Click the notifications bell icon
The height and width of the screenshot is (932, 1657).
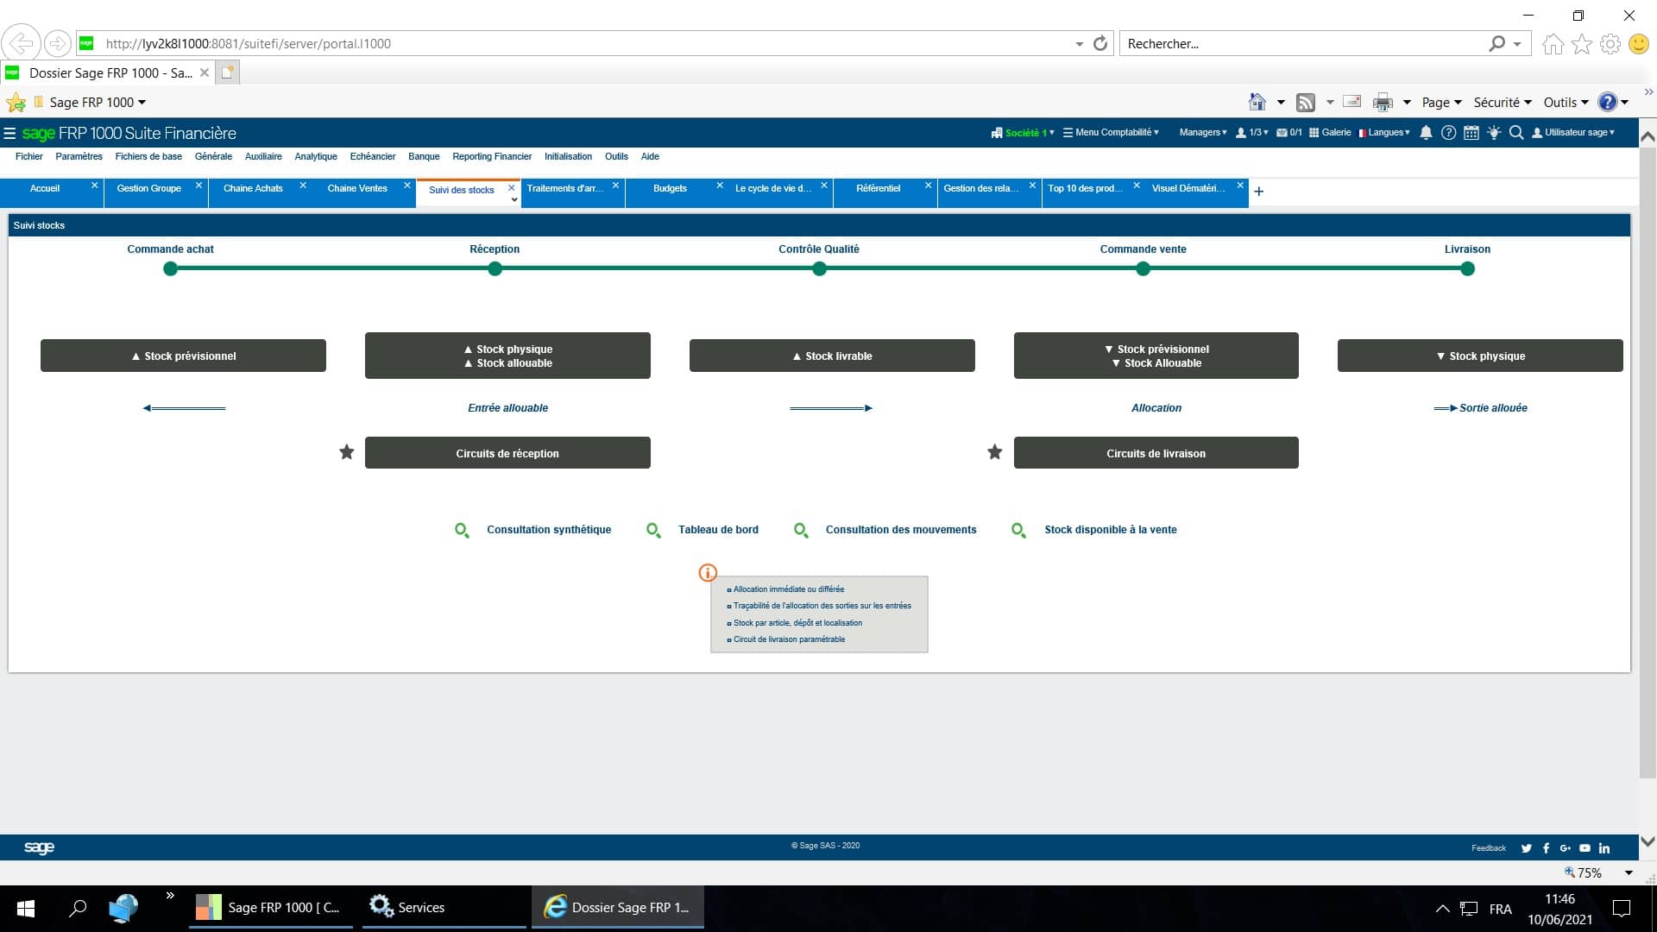(1426, 133)
